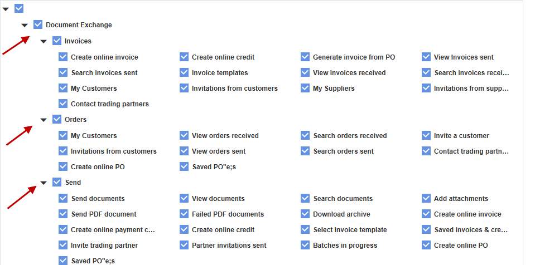Toggle the Invoices group checkbox
The height and width of the screenshot is (265, 535).
click(57, 41)
